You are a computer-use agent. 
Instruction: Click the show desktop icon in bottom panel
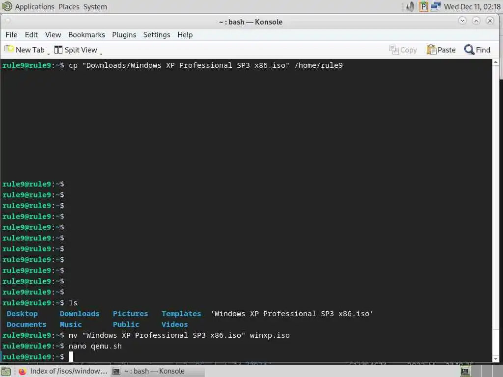click(x=6, y=371)
